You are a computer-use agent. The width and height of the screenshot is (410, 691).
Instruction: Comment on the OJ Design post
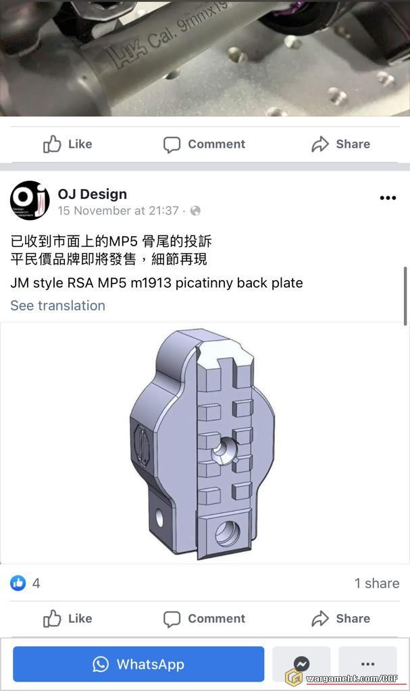[204, 618]
